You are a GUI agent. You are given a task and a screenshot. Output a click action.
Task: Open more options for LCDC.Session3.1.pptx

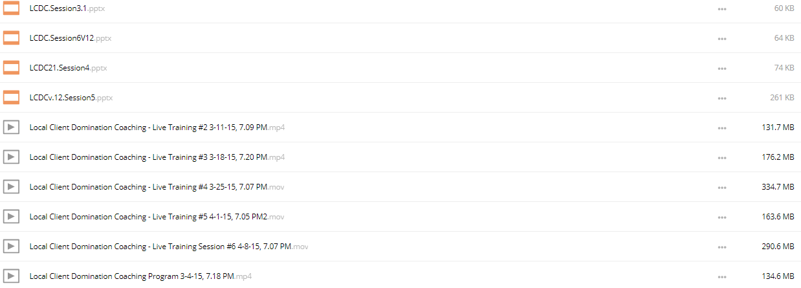[721, 9]
